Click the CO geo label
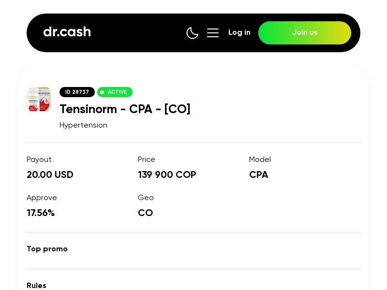The image size is (387, 290). pos(145,213)
